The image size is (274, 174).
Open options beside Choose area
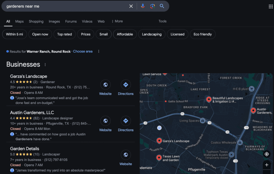point(99,51)
